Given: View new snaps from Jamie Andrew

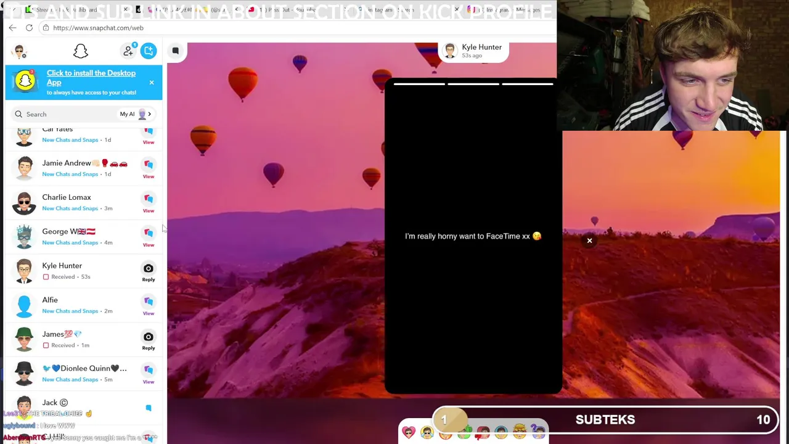Looking at the screenshot, I should (x=149, y=168).
